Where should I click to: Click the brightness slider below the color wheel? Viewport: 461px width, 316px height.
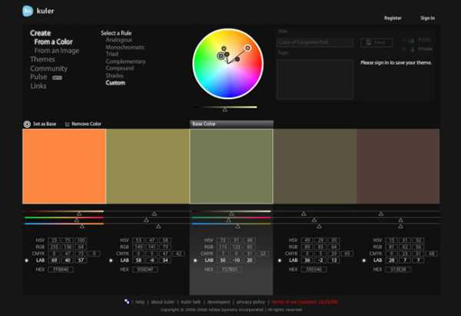click(x=225, y=107)
